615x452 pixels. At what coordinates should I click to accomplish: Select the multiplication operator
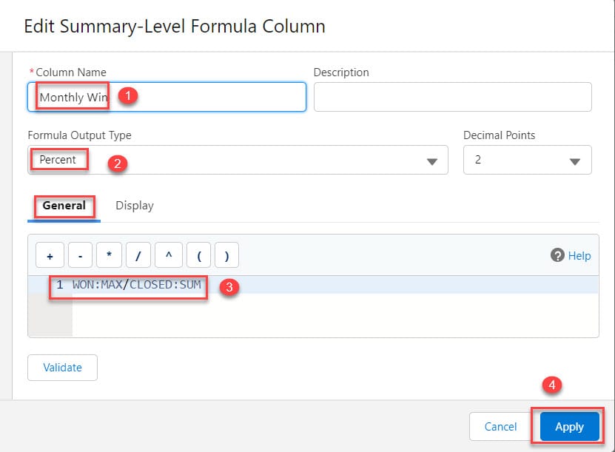109,254
